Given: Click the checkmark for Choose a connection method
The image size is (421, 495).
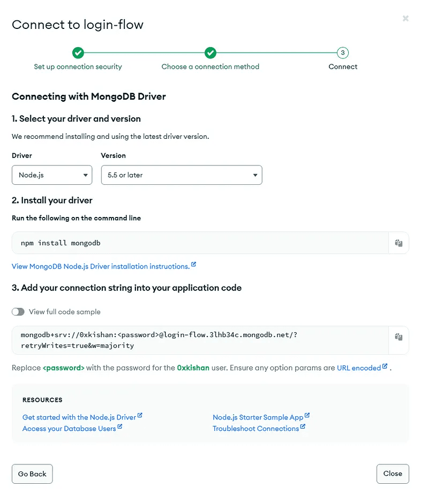Looking at the screenshot, I should coord(210,52).
